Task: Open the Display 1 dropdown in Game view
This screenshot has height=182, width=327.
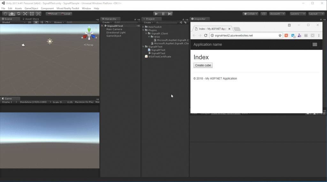Action: (x=9, y=102)
